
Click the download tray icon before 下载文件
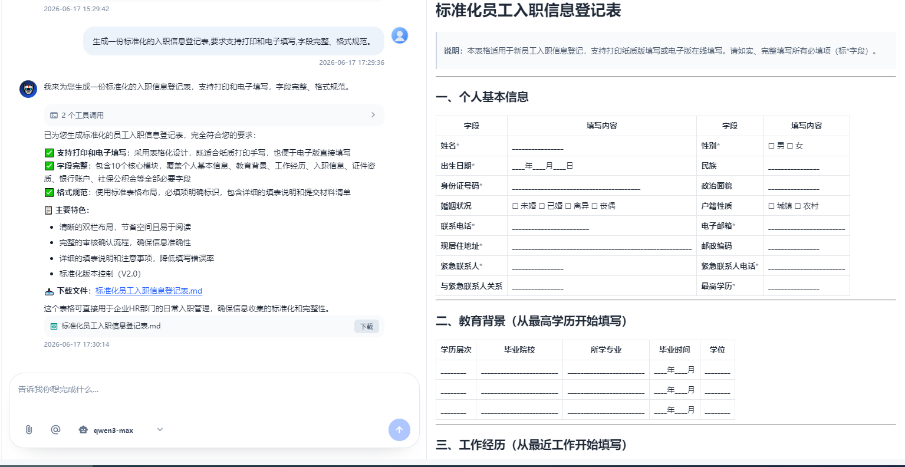click(49, 291)
